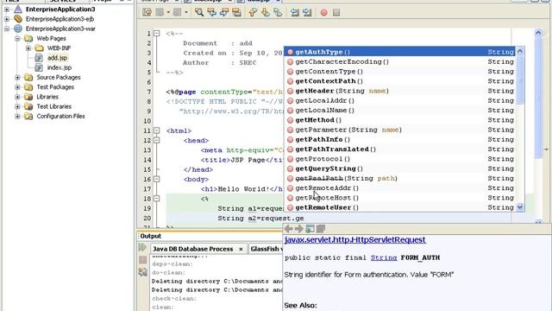
Task: Select index.jsp in project tree
Action: (x=60, y=67)
